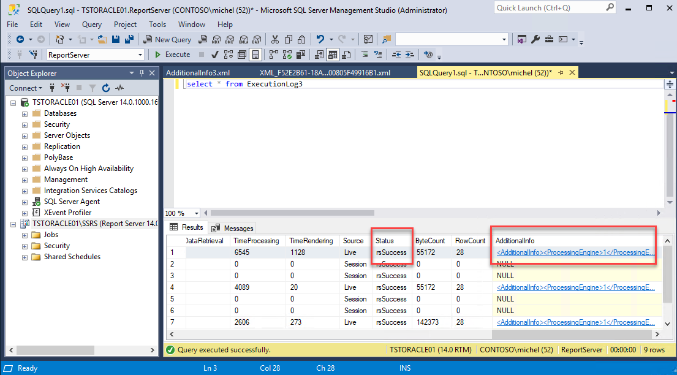
Task: Parse the query with the checkmark icon
Action: (216, 55)
